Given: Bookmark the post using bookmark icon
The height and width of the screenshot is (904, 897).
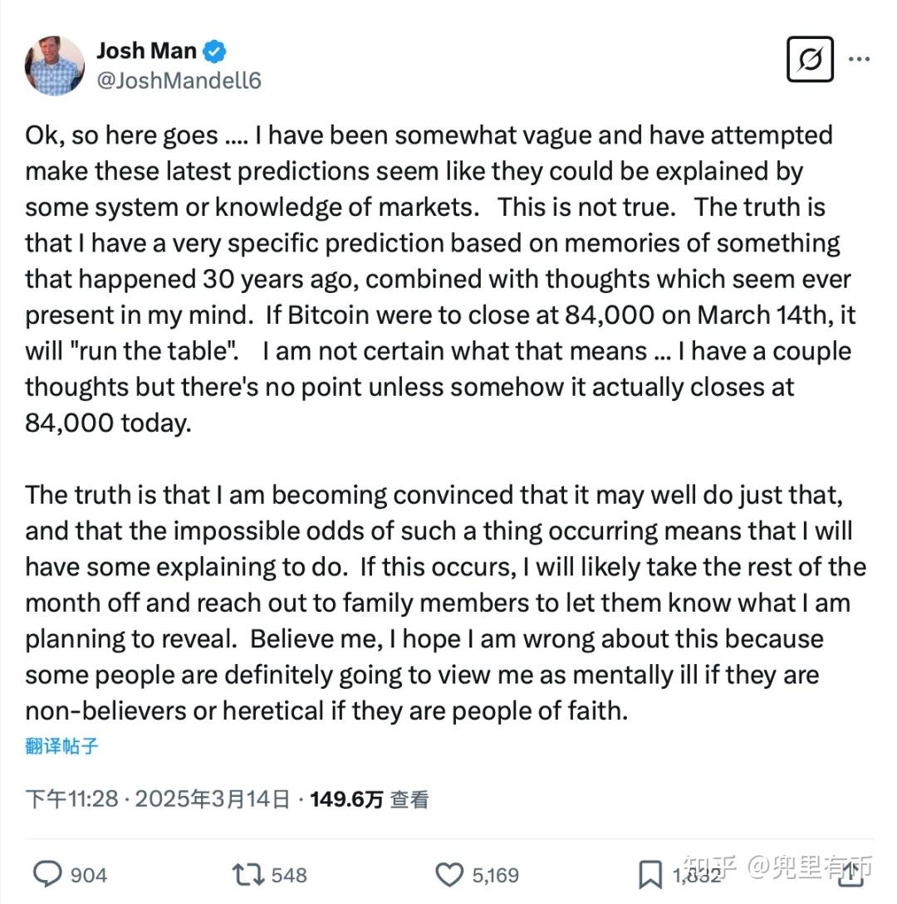Looking at the screenshot, I should 649,874.
